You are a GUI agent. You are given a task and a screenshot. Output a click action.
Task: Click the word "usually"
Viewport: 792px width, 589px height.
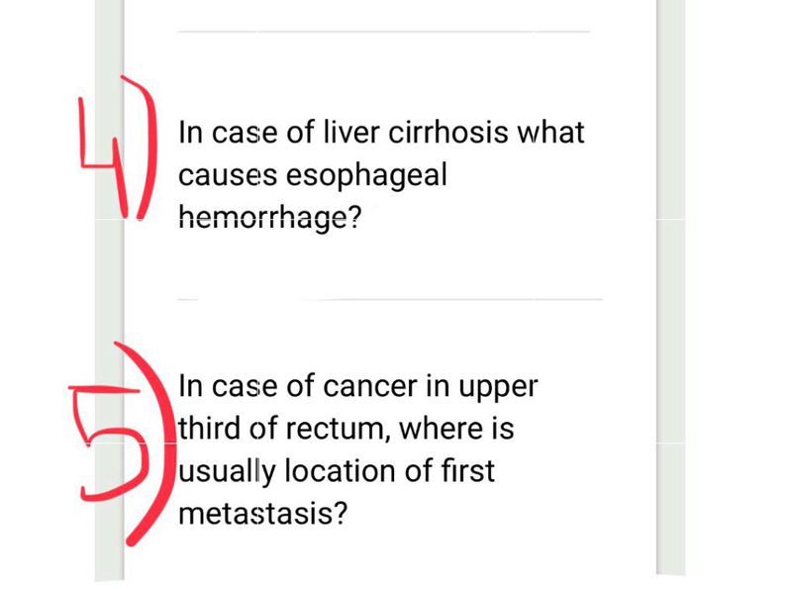point(227,472)
